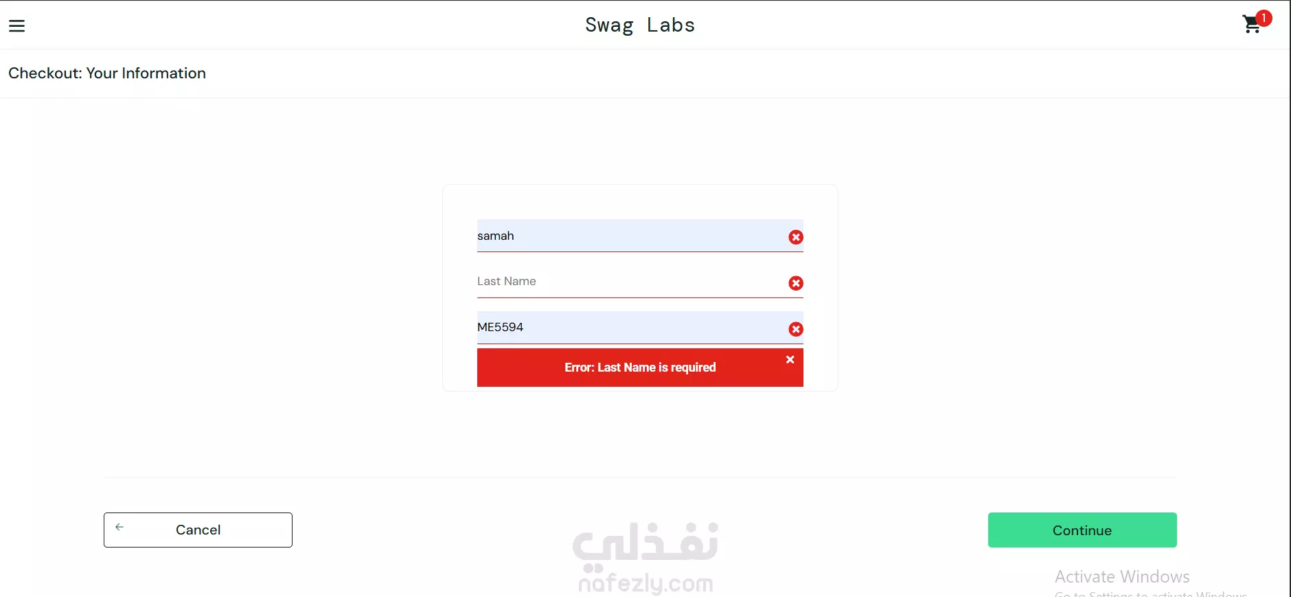This screenshot has height=597, width=1291.
Task: Open the hamburger navigation menu
Action: pos(16,26)
